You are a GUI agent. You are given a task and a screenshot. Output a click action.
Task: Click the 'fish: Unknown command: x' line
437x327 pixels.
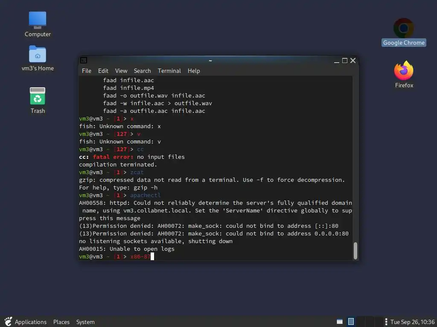pos(120,126)
